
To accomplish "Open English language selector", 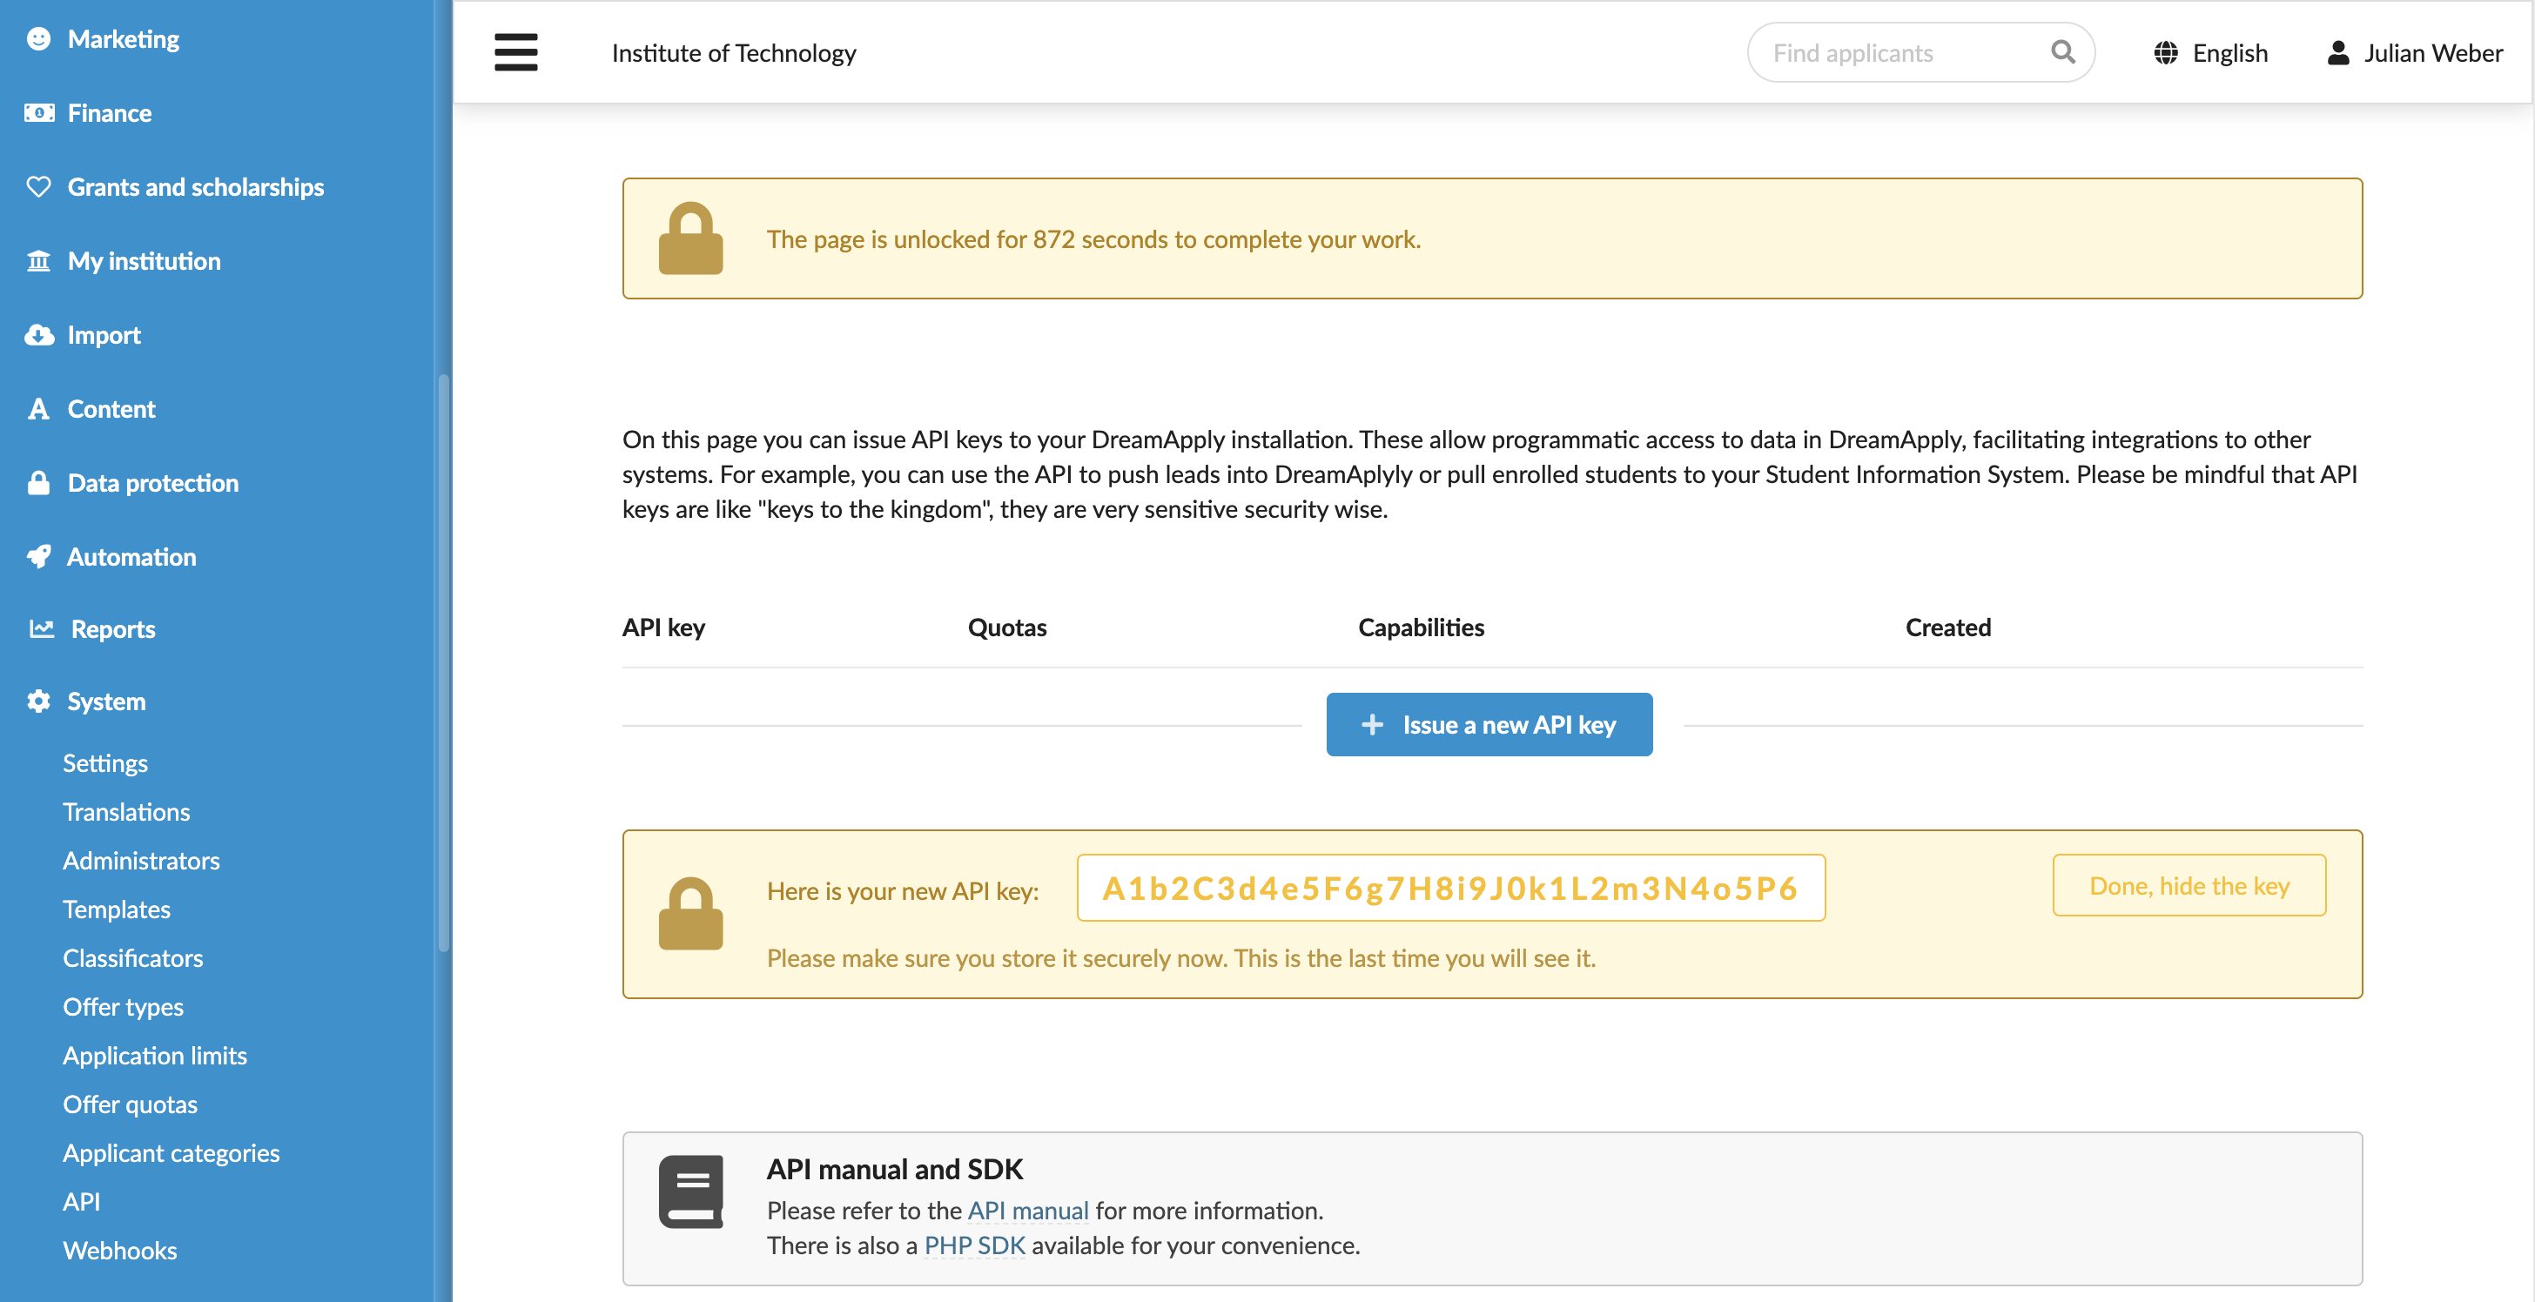I will click(2210, 53).
